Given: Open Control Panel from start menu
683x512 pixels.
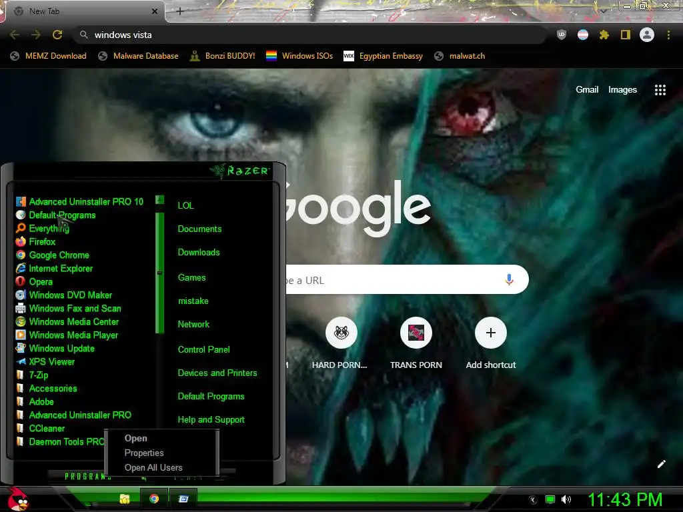Looking at the screenshot, I should pyautogui.click(x=204, y=349).
